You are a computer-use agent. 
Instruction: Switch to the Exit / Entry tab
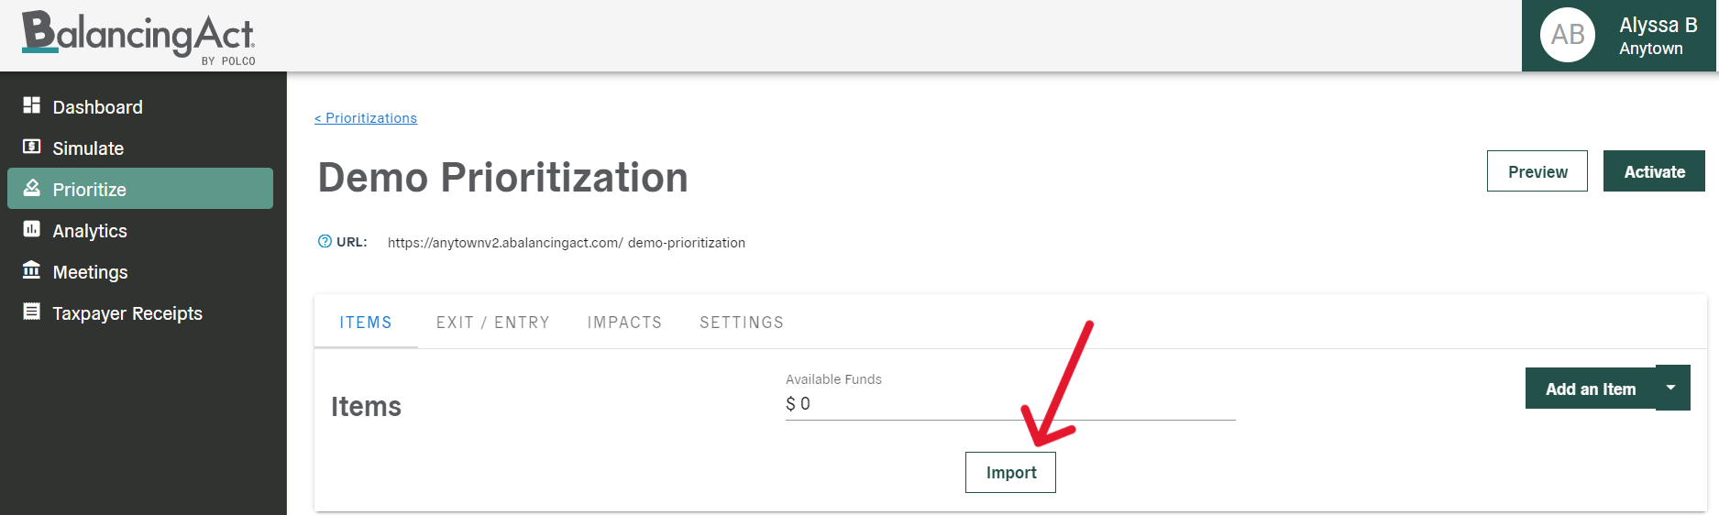coord(493,323)
